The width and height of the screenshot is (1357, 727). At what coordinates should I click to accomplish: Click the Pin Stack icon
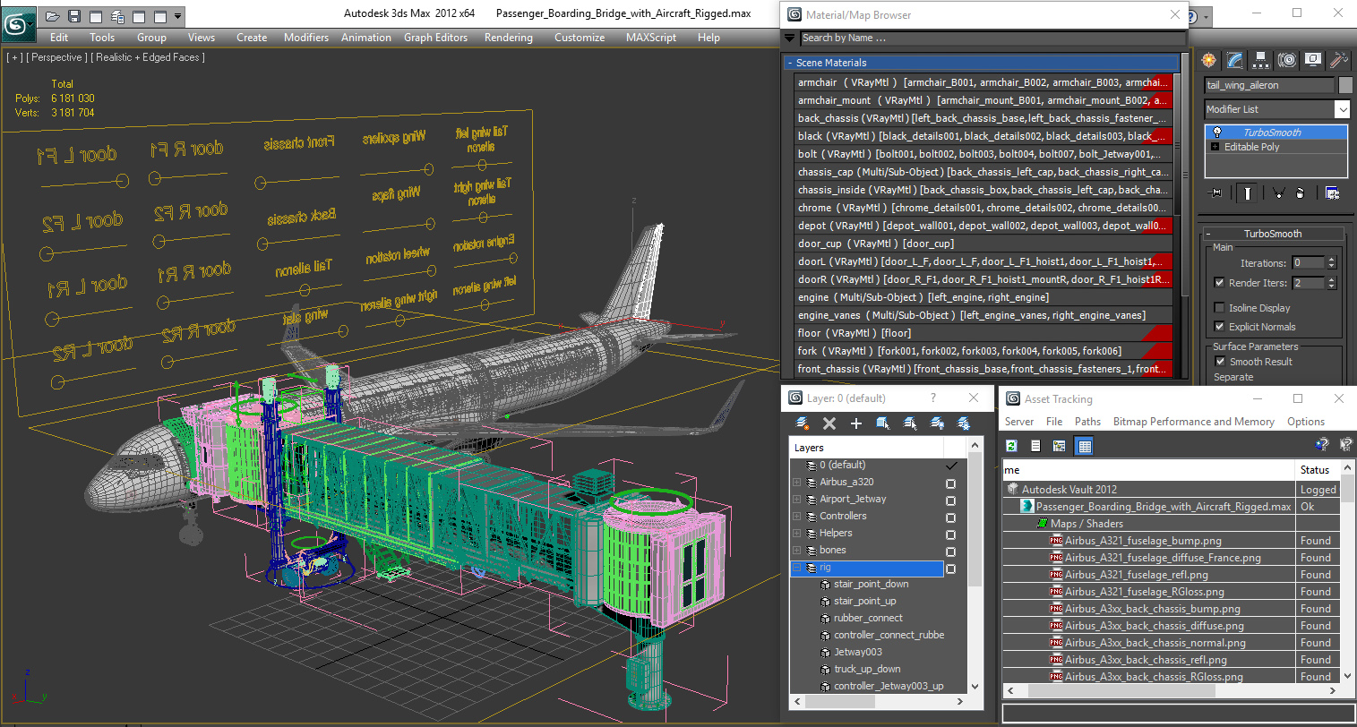click(x=1215, y=192)
